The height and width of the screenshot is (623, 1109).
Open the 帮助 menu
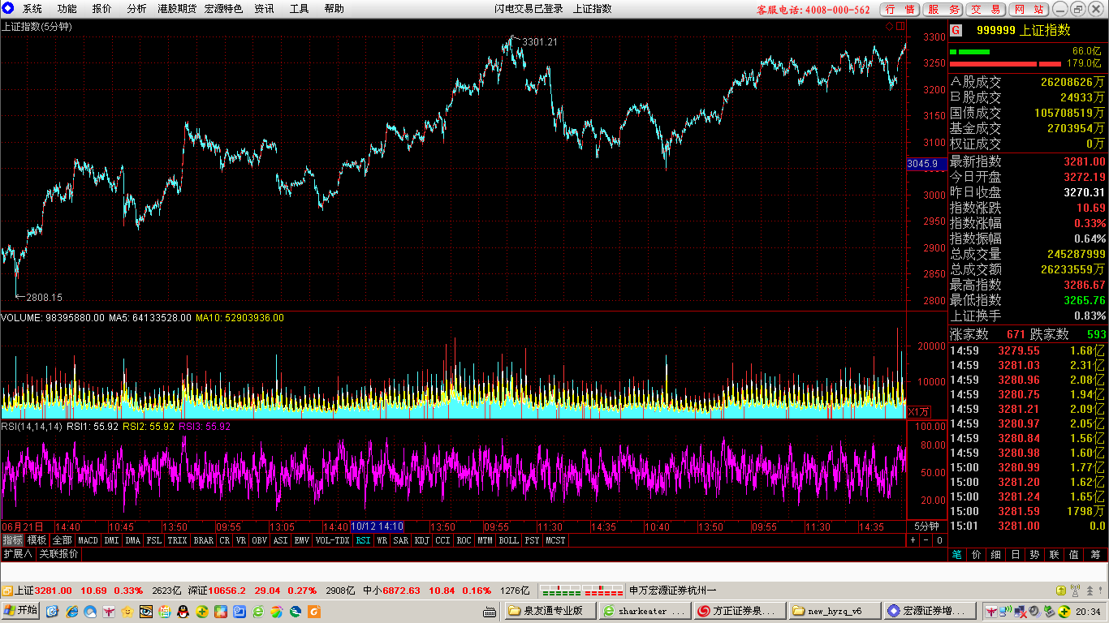[334, 9]
